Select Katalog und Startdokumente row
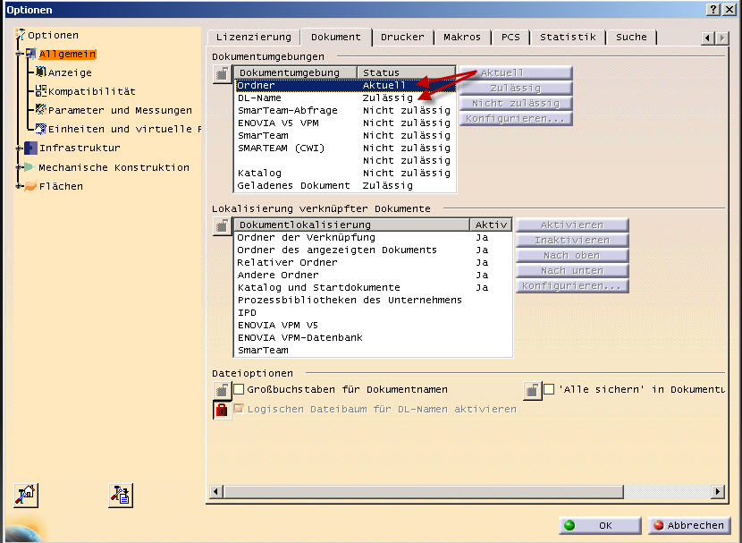This screenshot has width=742, height=543. pyautogui.click(x=374, y=288)
